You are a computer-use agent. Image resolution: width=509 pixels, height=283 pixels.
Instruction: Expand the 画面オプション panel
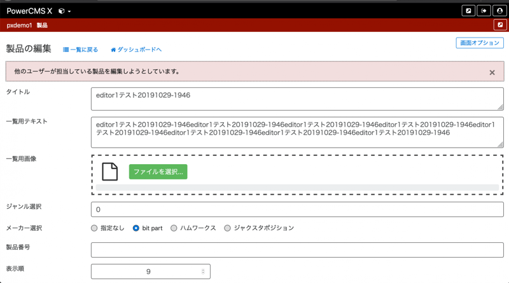[480, 43]
